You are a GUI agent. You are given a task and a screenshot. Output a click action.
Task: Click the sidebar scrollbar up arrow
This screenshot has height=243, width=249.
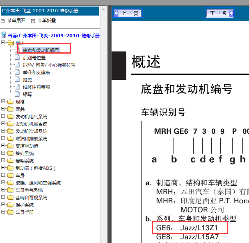(x=103, y=9)
